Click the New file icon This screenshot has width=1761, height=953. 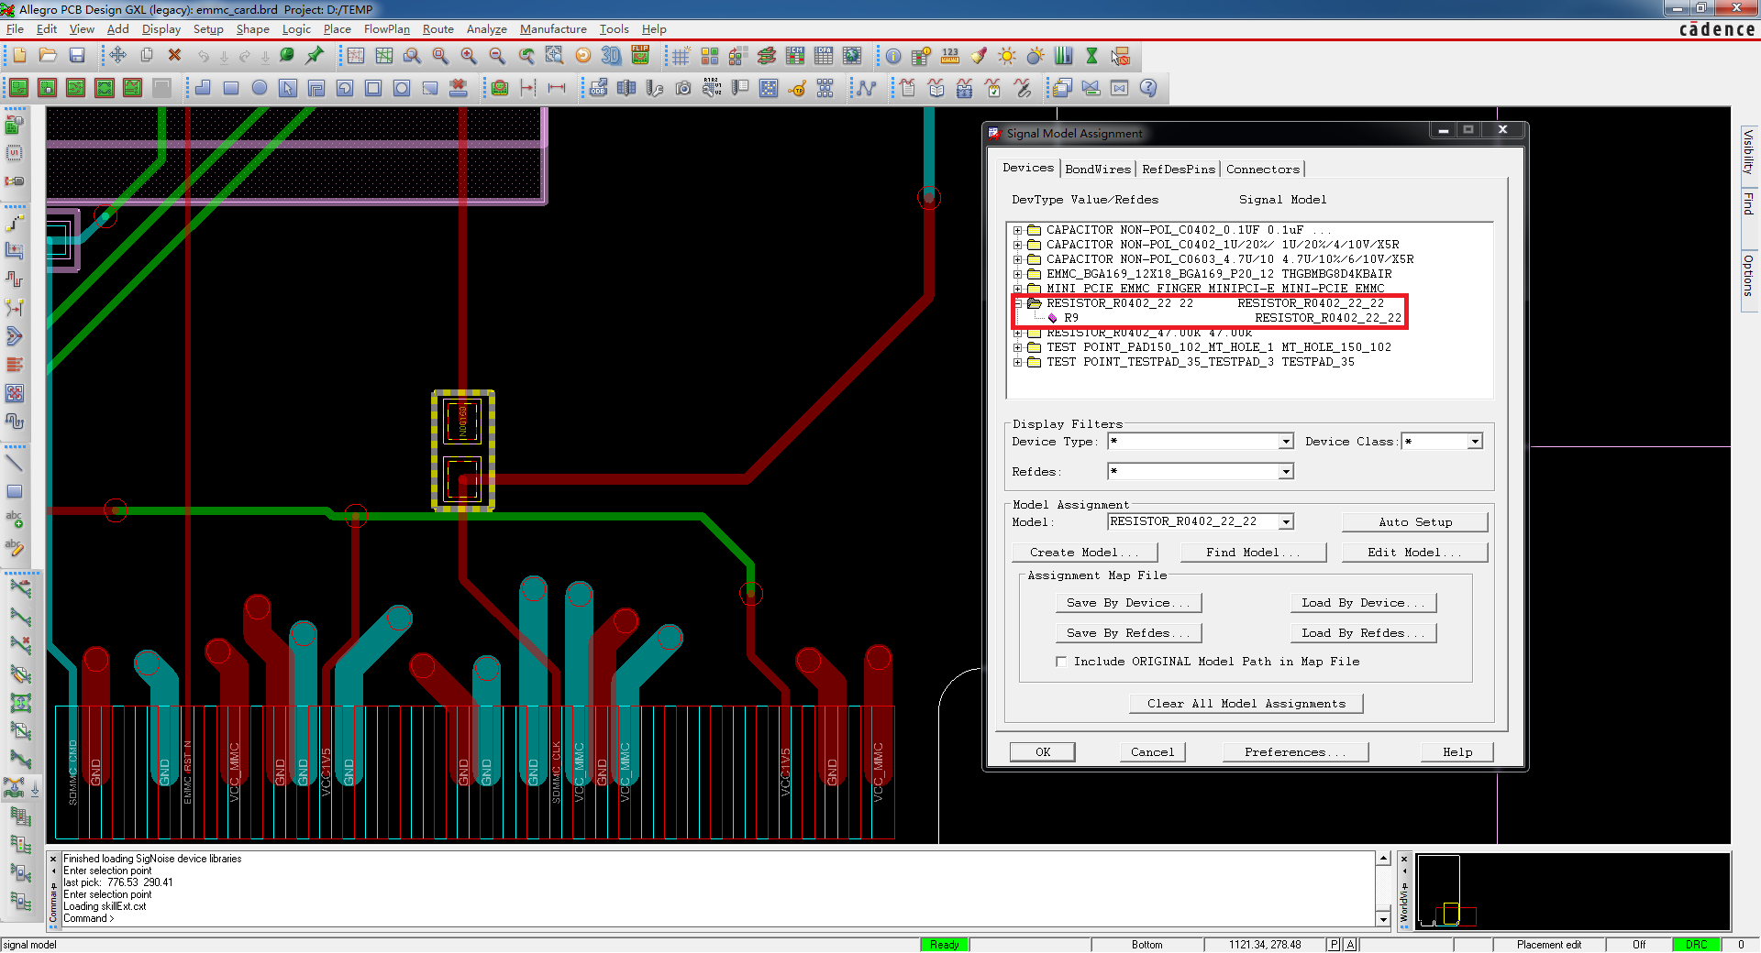tap(19, 56)
